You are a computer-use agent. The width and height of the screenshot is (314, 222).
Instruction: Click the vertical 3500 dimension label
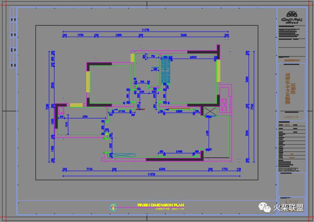247,133
